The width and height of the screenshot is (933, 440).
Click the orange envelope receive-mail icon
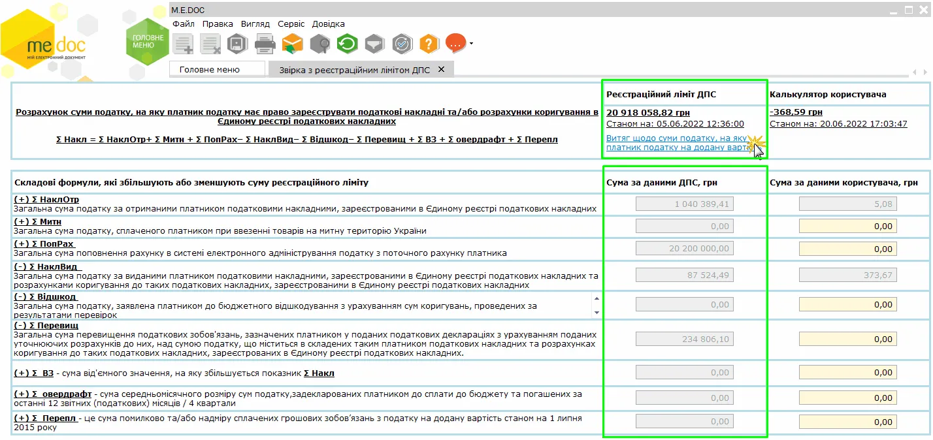pos(292,44)
